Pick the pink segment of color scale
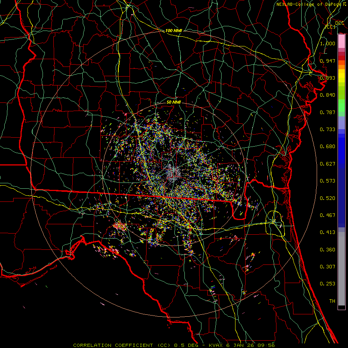Screen dimensions: 348x348 [341, 41]
